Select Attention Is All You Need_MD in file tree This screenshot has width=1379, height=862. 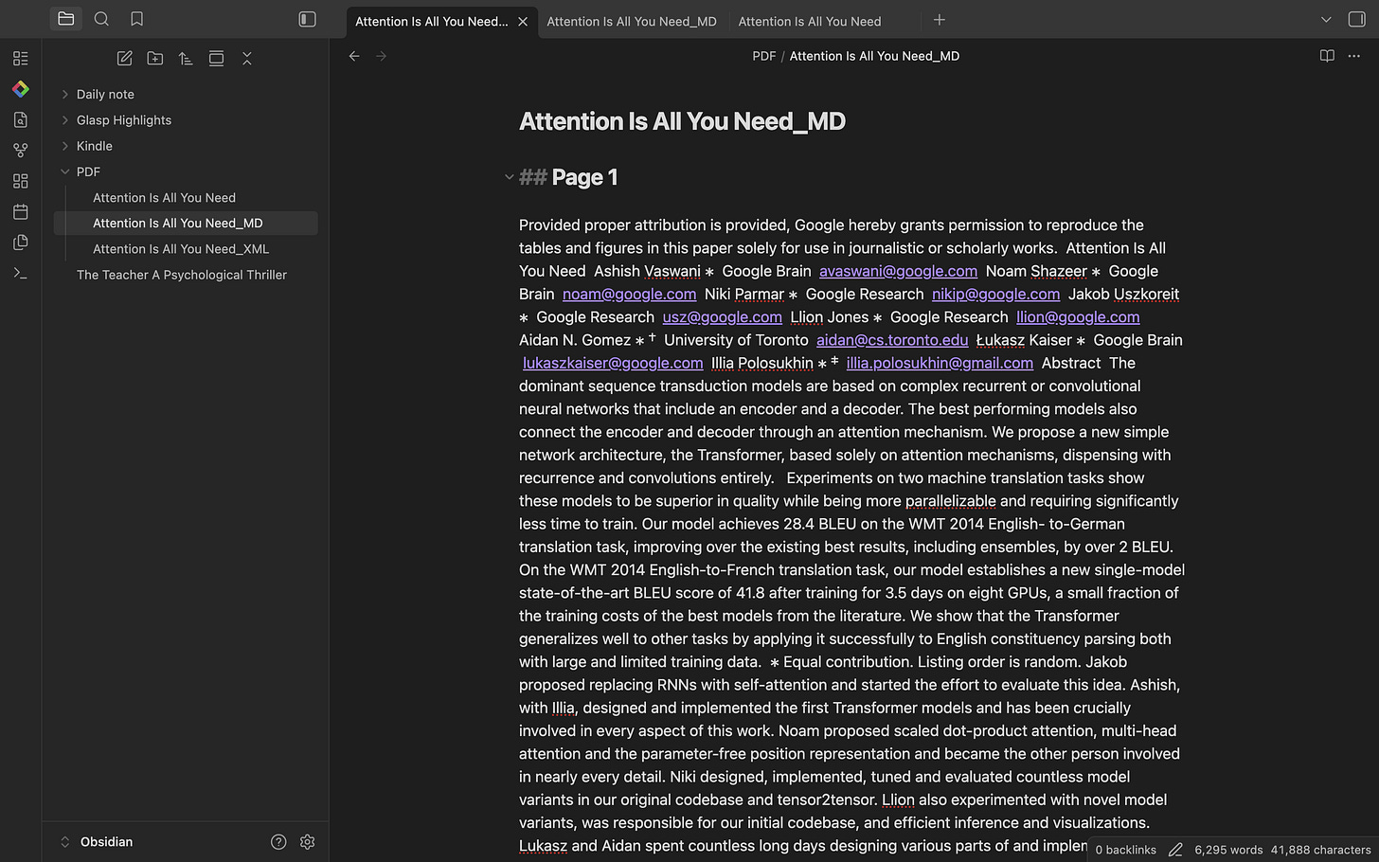pos(186,224)
